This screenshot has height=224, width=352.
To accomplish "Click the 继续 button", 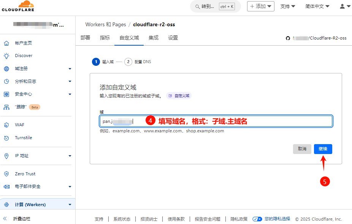I will click(x=323, y=149).
